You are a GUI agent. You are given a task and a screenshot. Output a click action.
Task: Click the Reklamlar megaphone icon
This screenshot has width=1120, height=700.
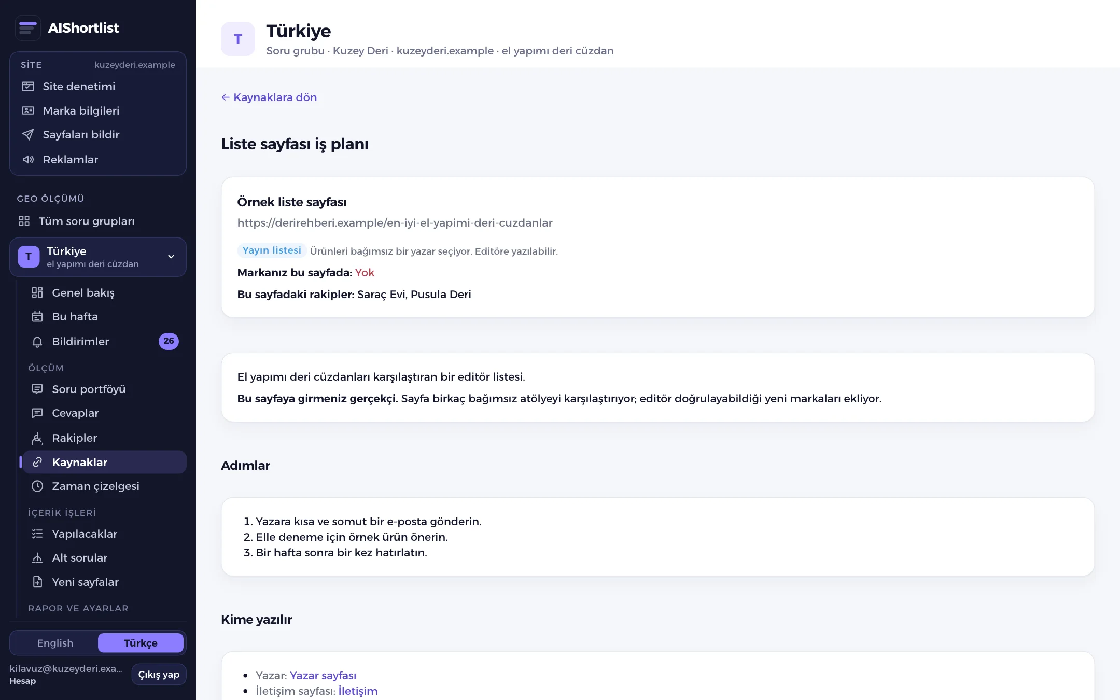[28, 160]
